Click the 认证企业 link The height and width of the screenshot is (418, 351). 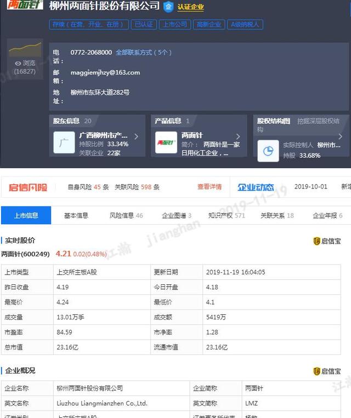point(190,8)
